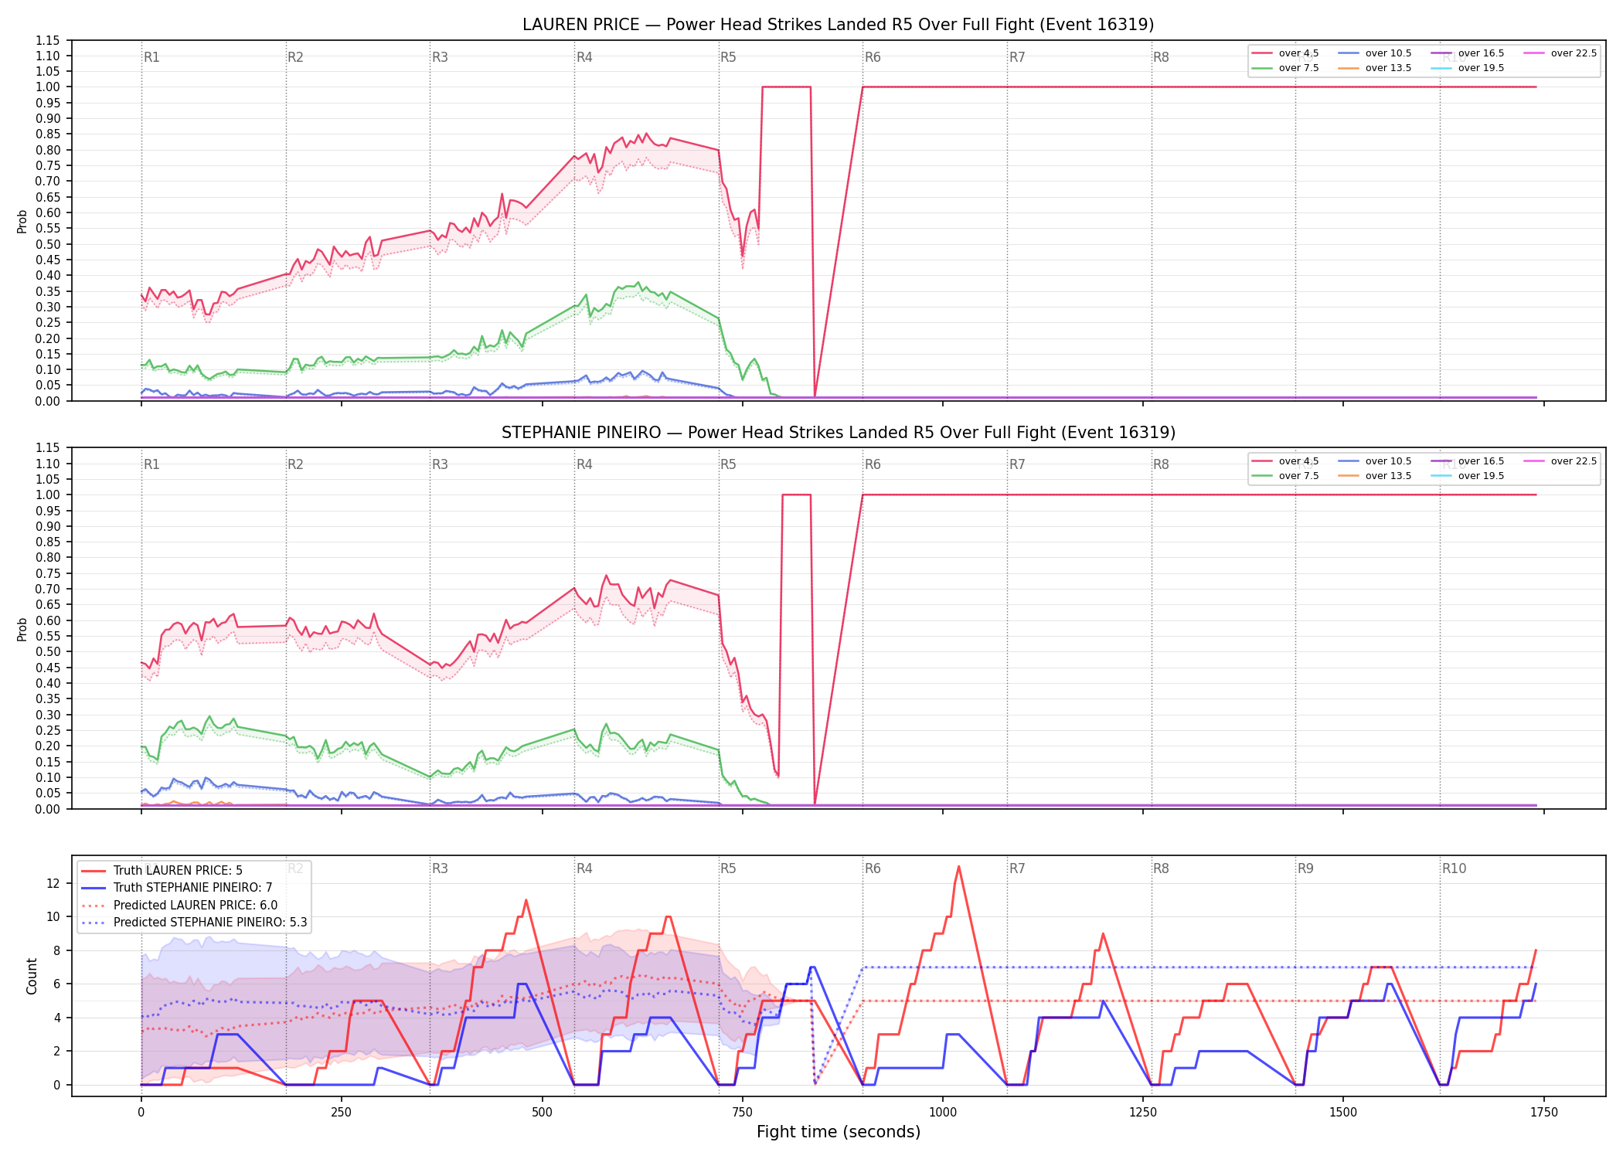Click 'Truth STEPHANIE PINEIRO: 7' legend entry
This screenshot has height=1159, width=1623.
click(x=177, y=888)
